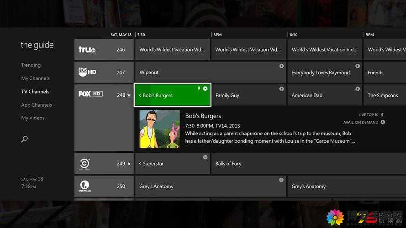The width and height of the screenshot is (406, 228).
Task: Select the TBS HD channel logo
Action: [87, 72]
